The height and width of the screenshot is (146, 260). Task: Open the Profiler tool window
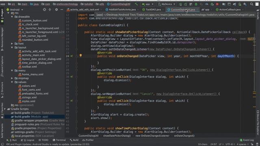pos(88,140)
